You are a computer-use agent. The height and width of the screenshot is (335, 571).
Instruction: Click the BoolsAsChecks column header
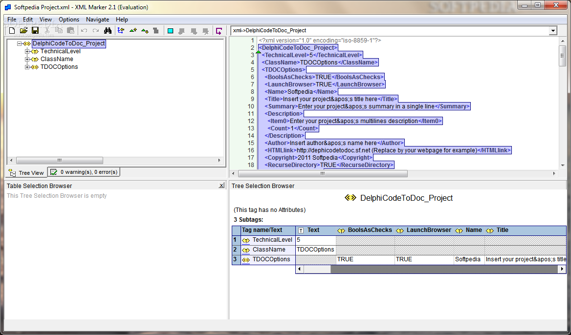(x=365, y=230)
